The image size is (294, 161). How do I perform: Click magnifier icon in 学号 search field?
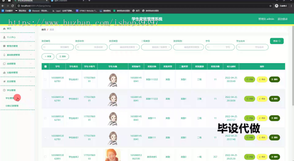(208, 47)
